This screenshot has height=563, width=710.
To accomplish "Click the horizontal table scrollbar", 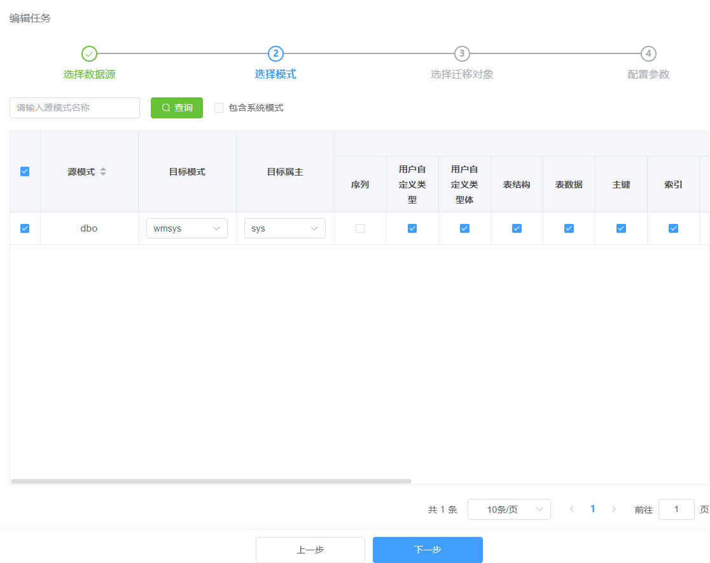I will click(211, 481).
